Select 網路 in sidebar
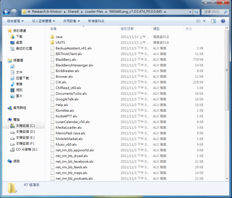 coord(14,161)
